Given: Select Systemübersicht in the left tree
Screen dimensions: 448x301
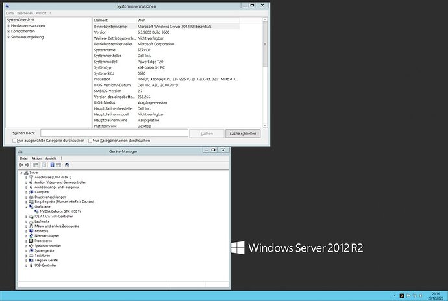Looking at the screenshot, I should [x=20, y=20].
